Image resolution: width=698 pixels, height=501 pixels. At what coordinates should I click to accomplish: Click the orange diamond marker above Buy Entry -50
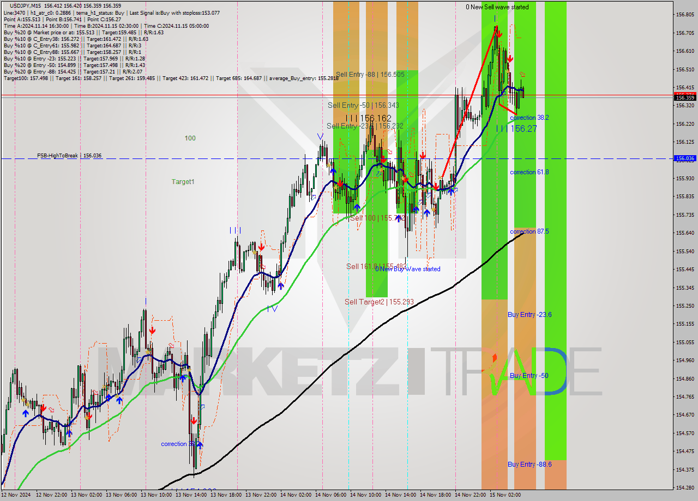[x=495, y=358]
